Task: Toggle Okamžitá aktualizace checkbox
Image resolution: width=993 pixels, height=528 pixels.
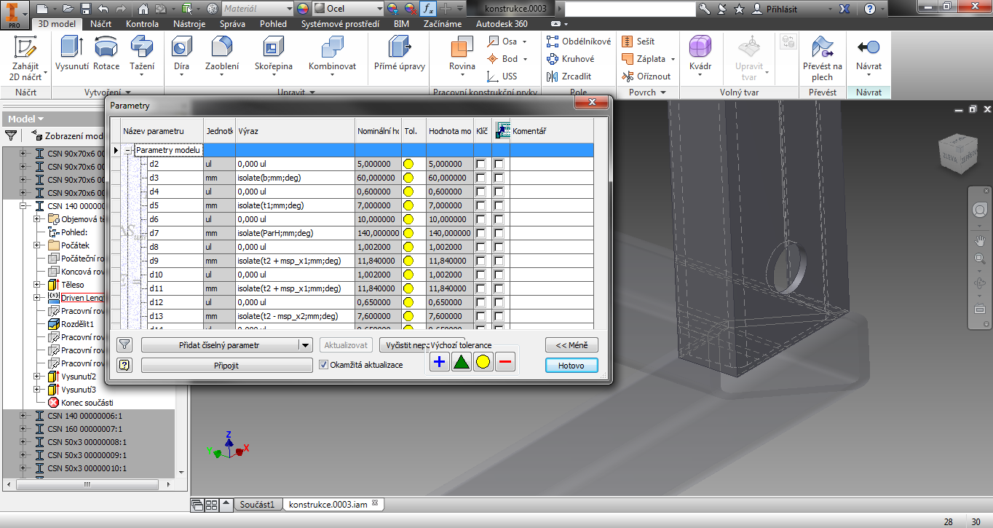Action: [x=324, y=365]
